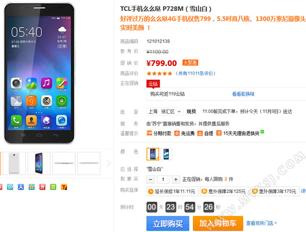
Task: Increase purchase quantity with plus button
Action: click(x=176, y=180)
